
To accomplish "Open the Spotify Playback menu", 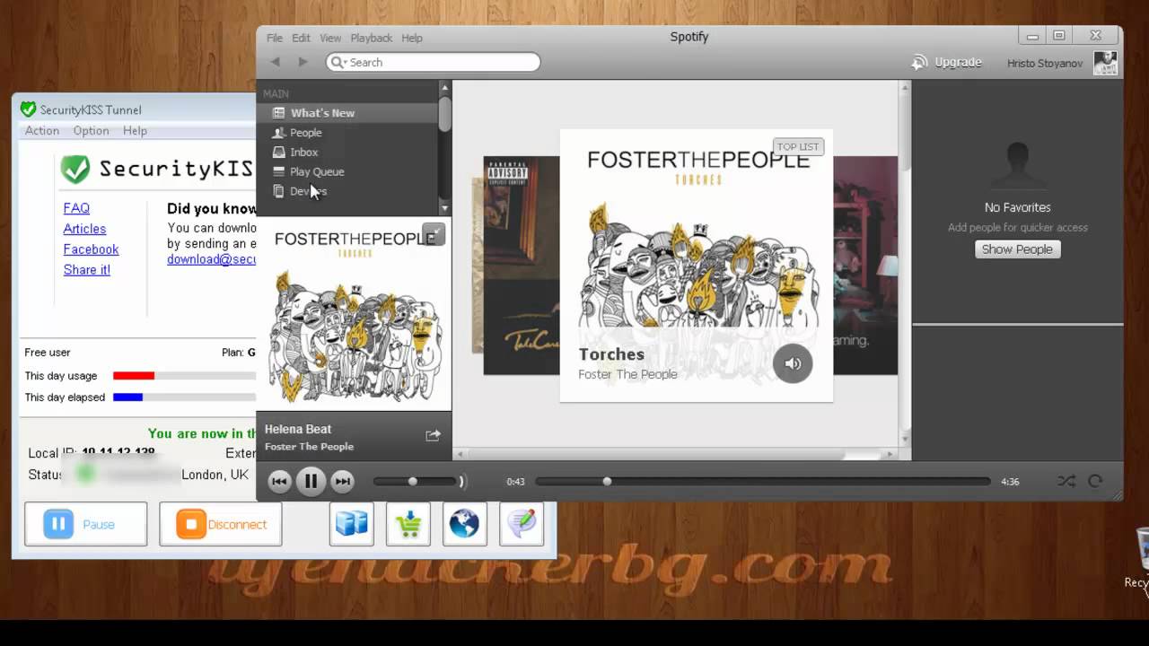I will coord(372,38).
